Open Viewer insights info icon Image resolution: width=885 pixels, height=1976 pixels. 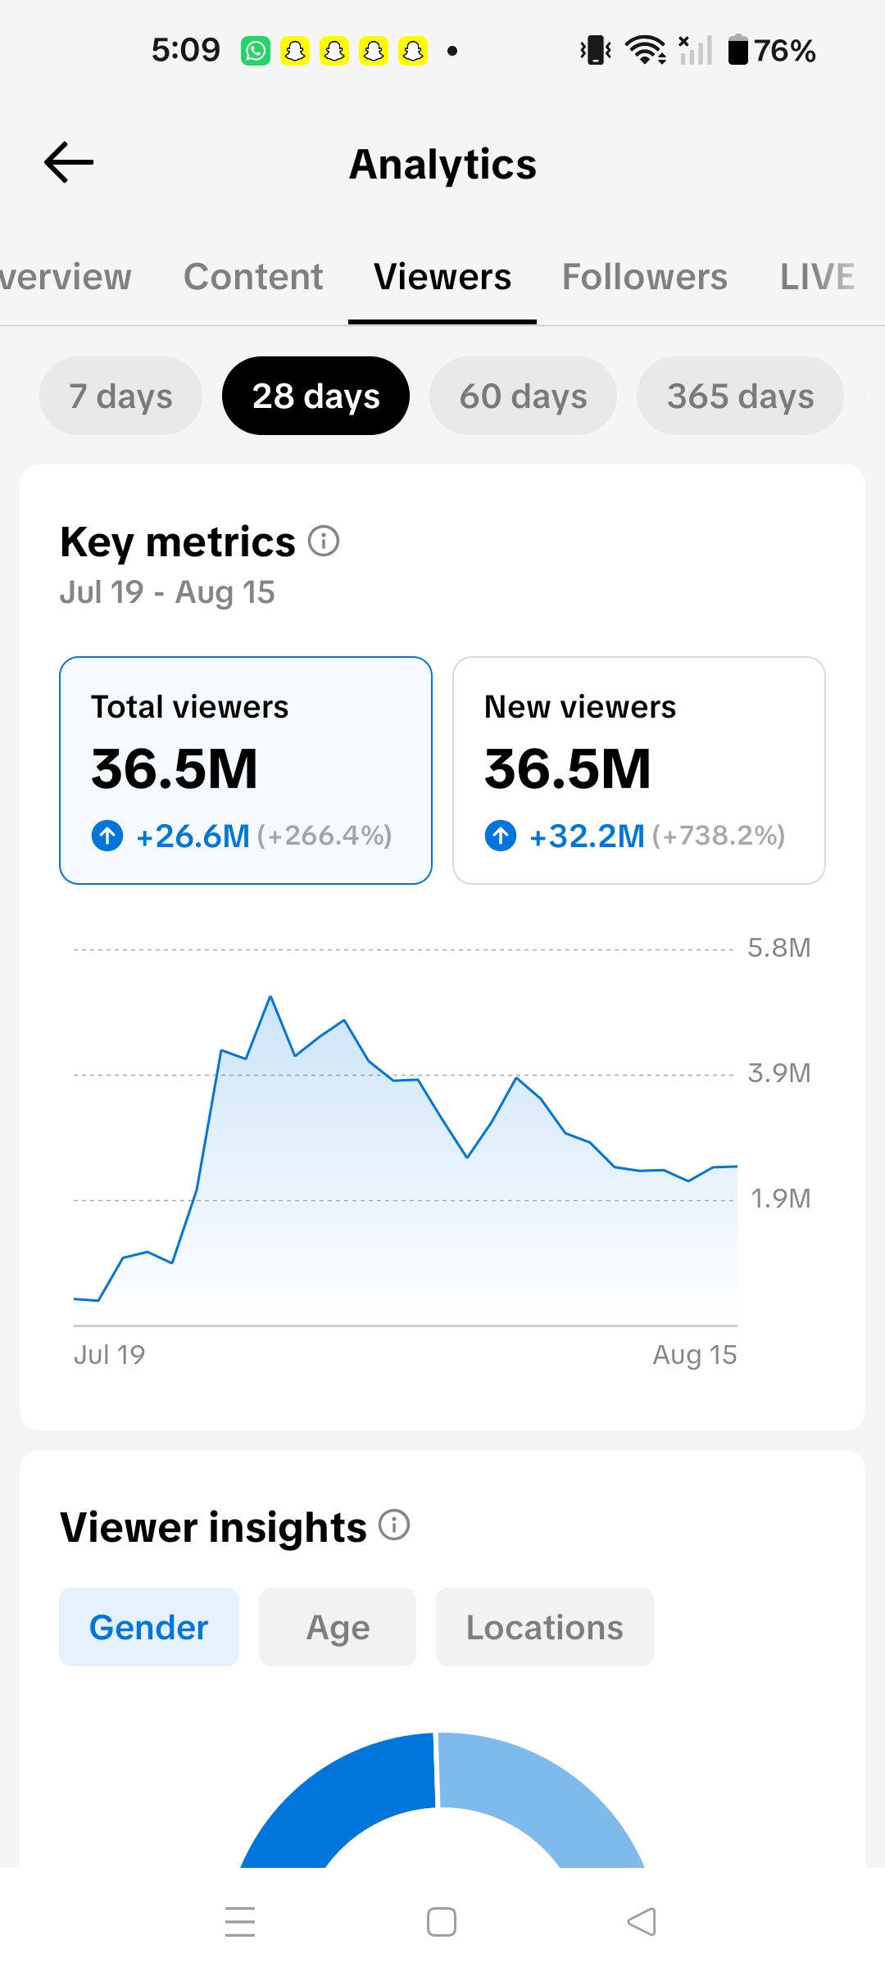tap(394, 1525)
